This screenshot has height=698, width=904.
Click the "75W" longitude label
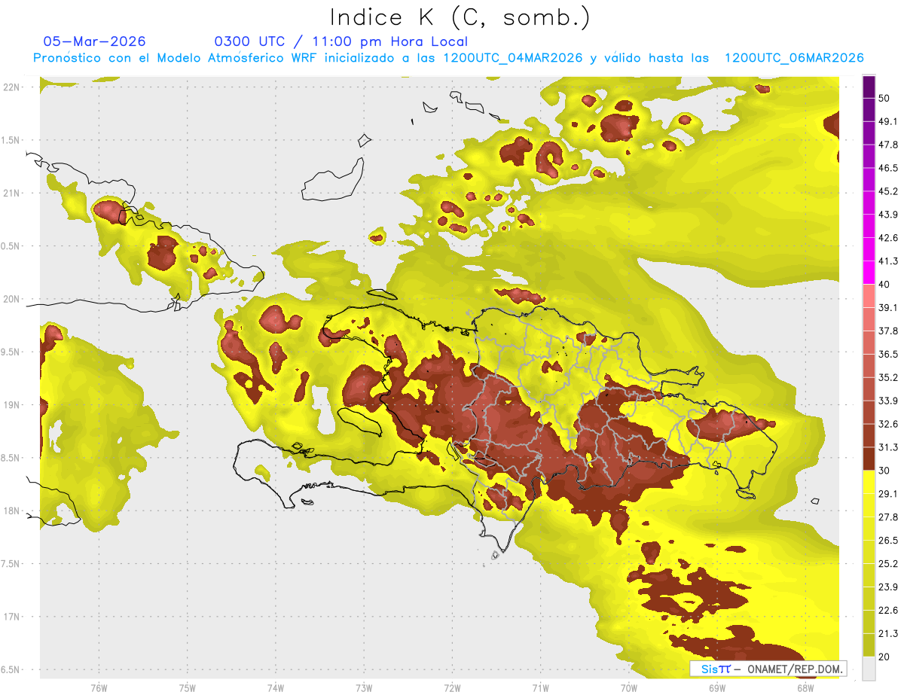click(x=187, y=688)
